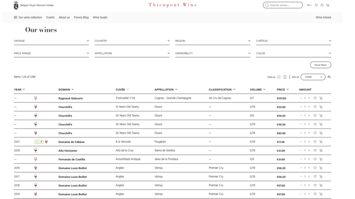Toggle the sort direction icon
Image resolution: width=355 pixels, height=199 pixels.
[329, 77]
